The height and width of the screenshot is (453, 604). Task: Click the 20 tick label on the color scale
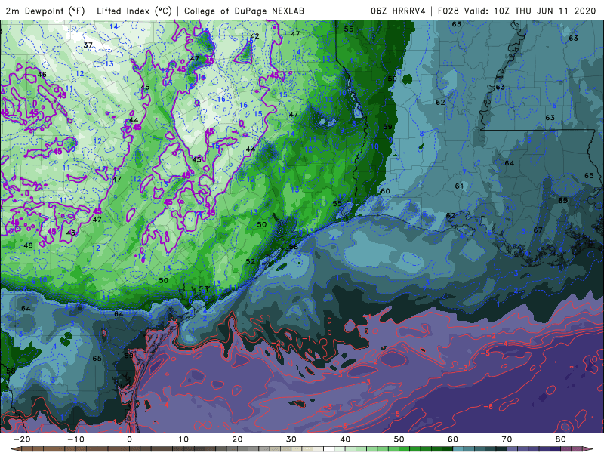point(237,439)
